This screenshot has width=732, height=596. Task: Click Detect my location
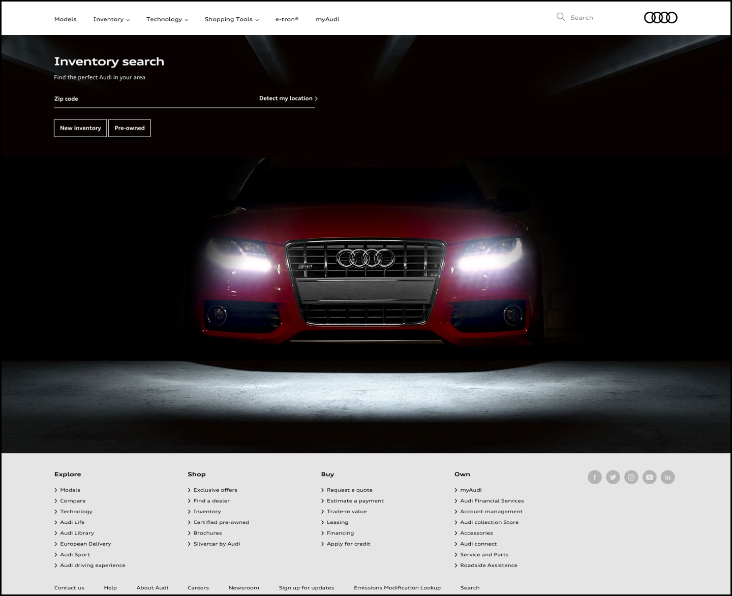tap(288, 99)
